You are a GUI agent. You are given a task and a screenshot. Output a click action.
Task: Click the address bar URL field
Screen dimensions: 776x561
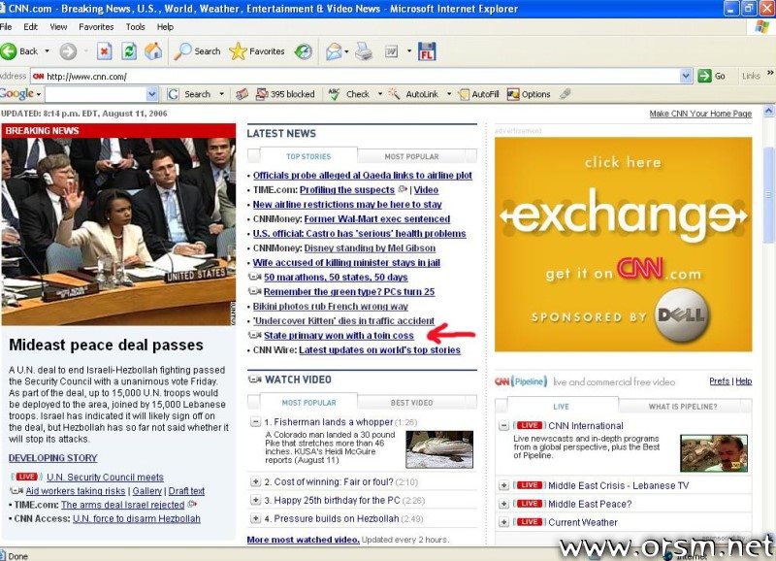click(x=363, y=77)
